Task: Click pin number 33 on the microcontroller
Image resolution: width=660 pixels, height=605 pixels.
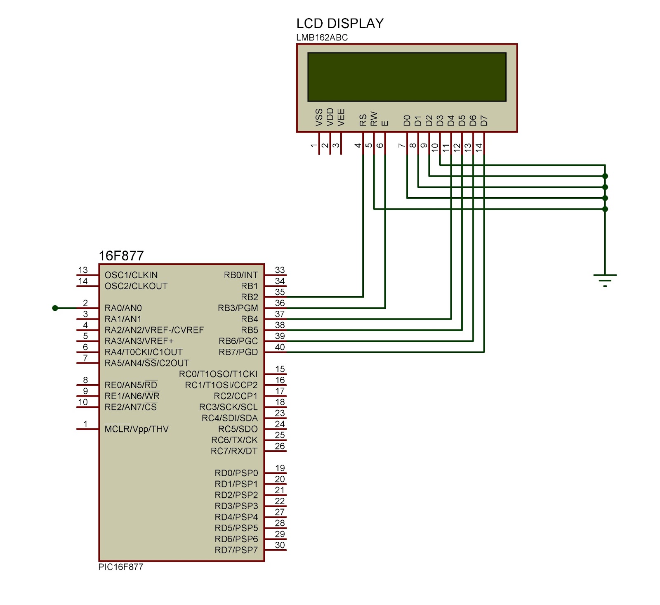Action: pos(280,270)
